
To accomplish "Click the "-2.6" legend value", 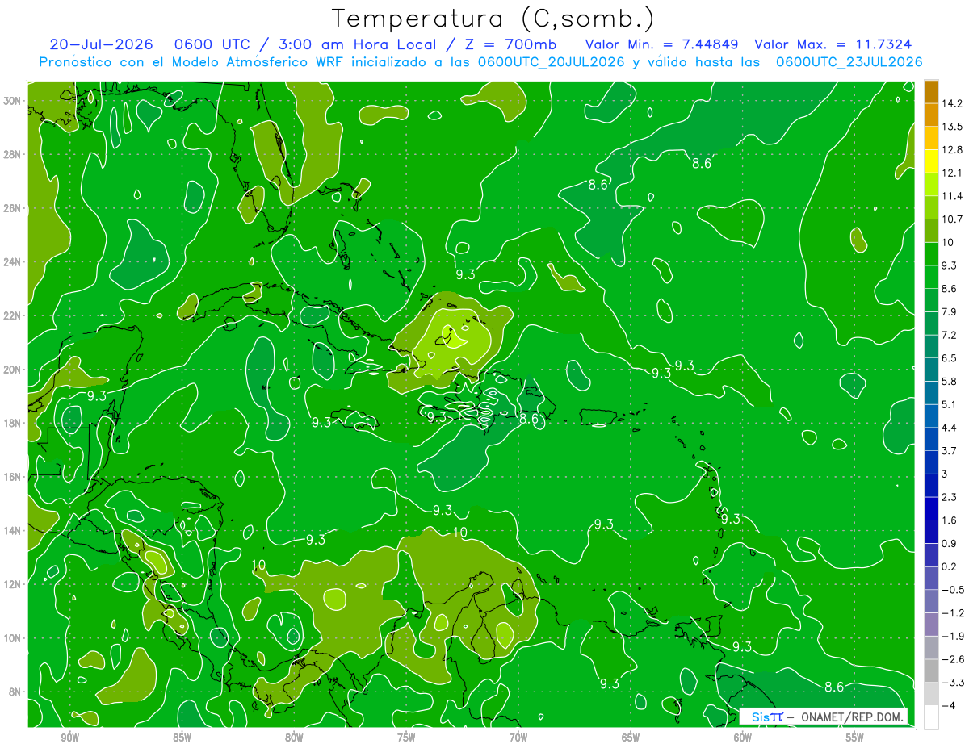I will pyautogui.click(x=952, y=659).
